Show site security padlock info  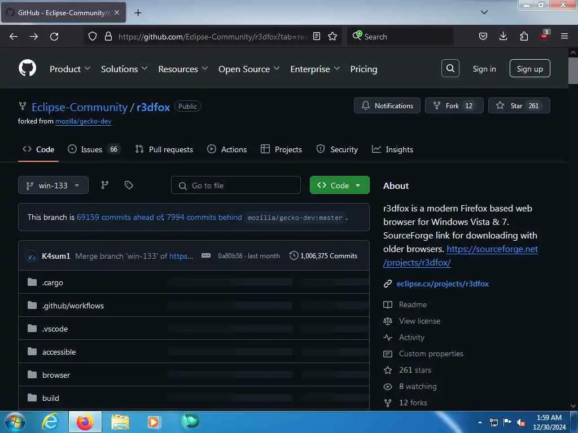tap(108, 36)
